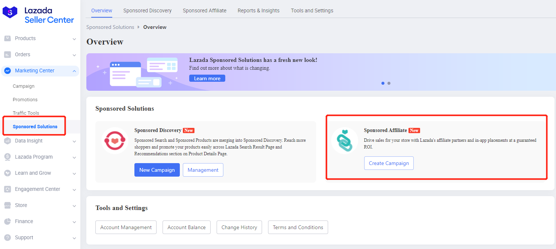Click Learn more in the banner
The height and width of the screenshot is (249, 556).
click(x=207, y=78)
